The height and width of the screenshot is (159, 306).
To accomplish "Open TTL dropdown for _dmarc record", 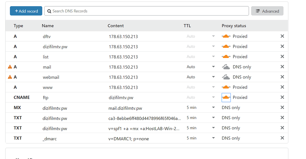I will coord(213,138).
